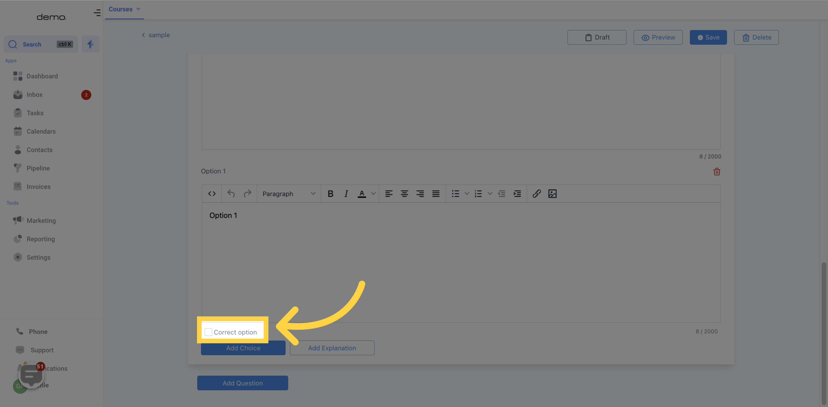The height and width of the screenshot is (407, 828).
Task: Open the source code view icon
Action: (x=212, y=194)
